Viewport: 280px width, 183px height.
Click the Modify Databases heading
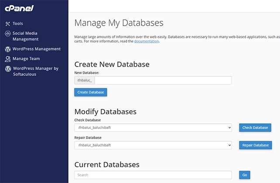coord(106,112)
